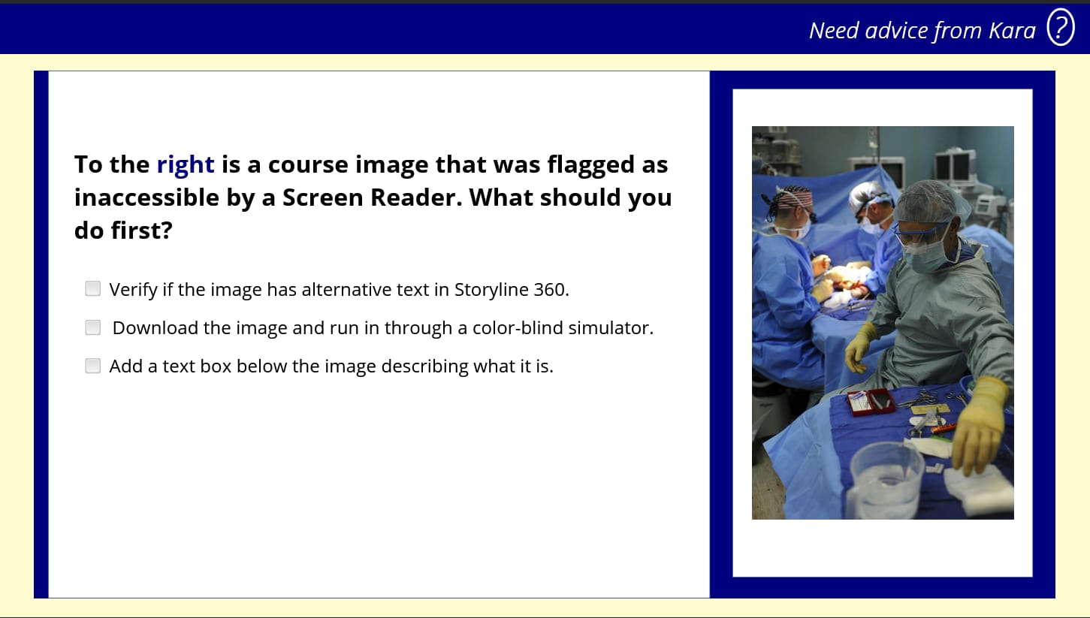This screenshot has width=1090, height=618.
Task: Click the operating room course image
Action: [882, 322]
